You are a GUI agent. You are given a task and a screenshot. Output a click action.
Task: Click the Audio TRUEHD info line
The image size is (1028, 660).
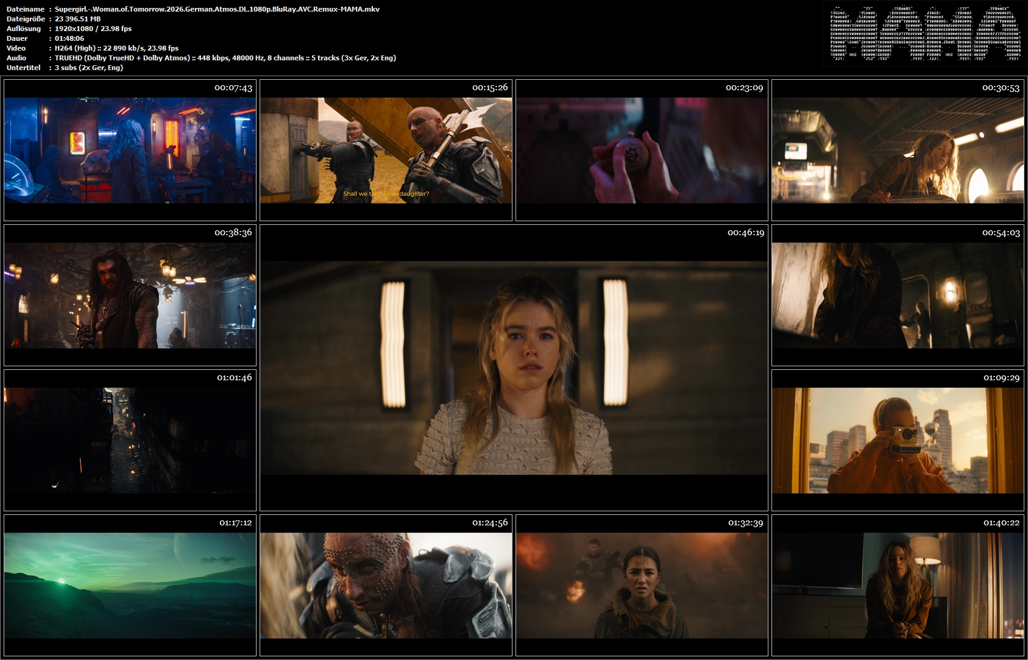pos(225,58)
